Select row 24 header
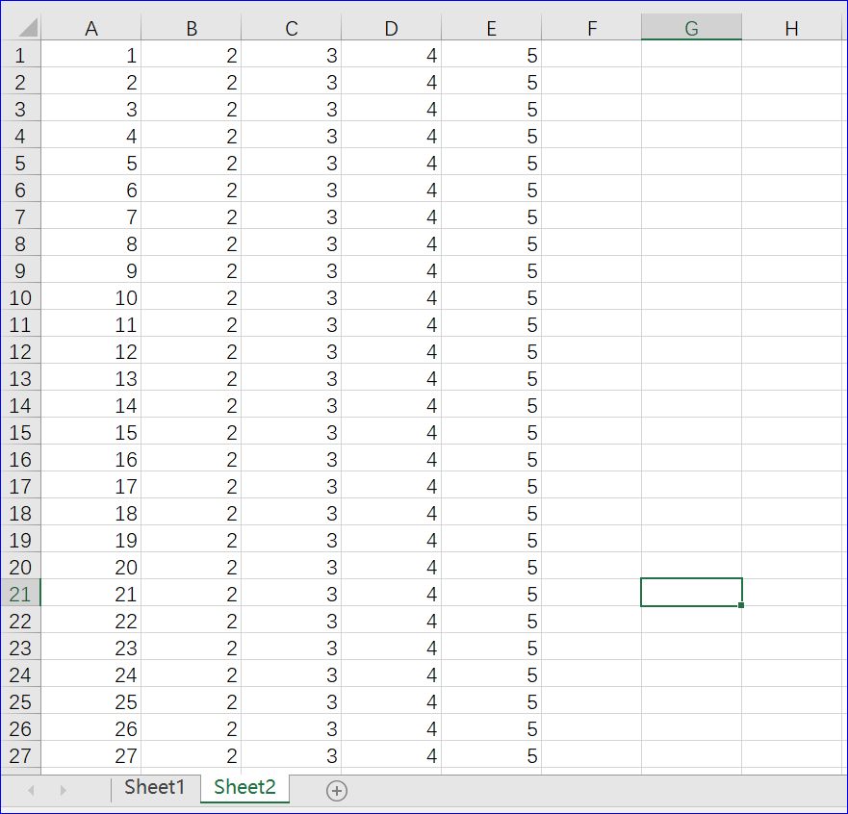Image resolution: width=848 pixels, height=814 pixels. coord(20,674)
